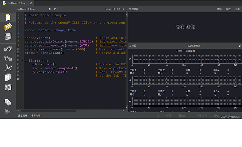242x147 pixels.
Task: Collapse the while(True) code block on line 13
Action: [x=22, y=61]
